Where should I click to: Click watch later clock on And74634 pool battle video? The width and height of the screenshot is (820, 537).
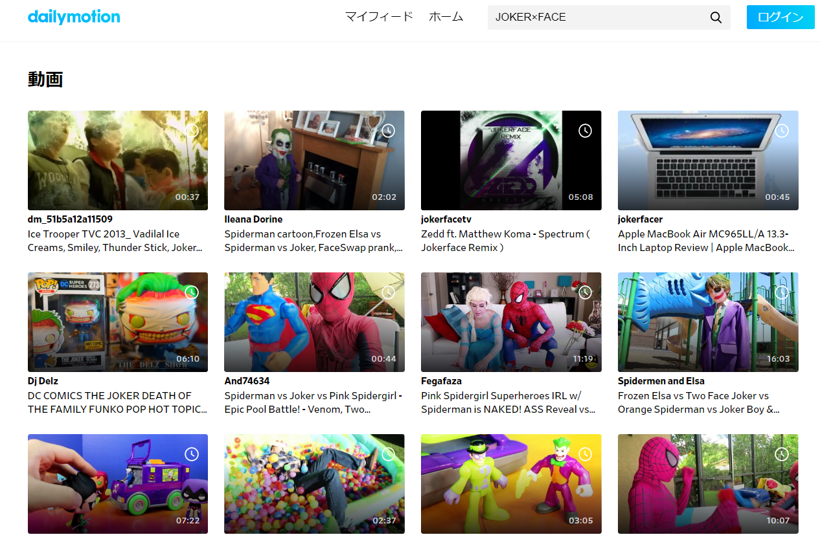point(388,292)
